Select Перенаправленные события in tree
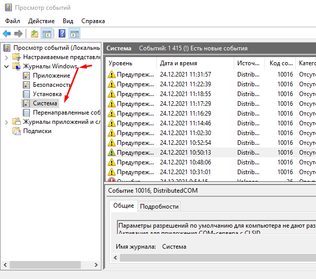Image resolution: width=316 pixels, height=279 pixels. click(66, 113)
